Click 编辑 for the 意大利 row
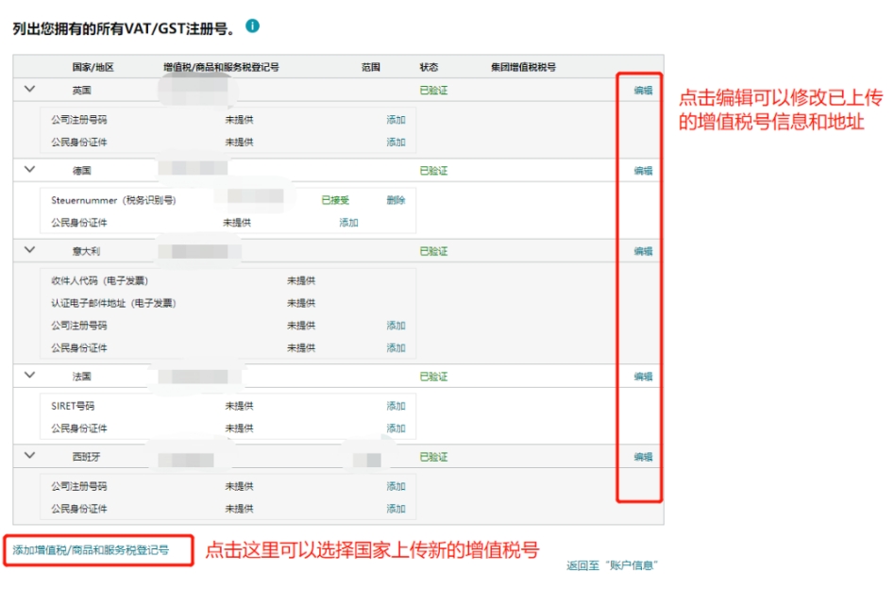The height and width of the screenshot is (605, 894). click(x=643, y=251)
